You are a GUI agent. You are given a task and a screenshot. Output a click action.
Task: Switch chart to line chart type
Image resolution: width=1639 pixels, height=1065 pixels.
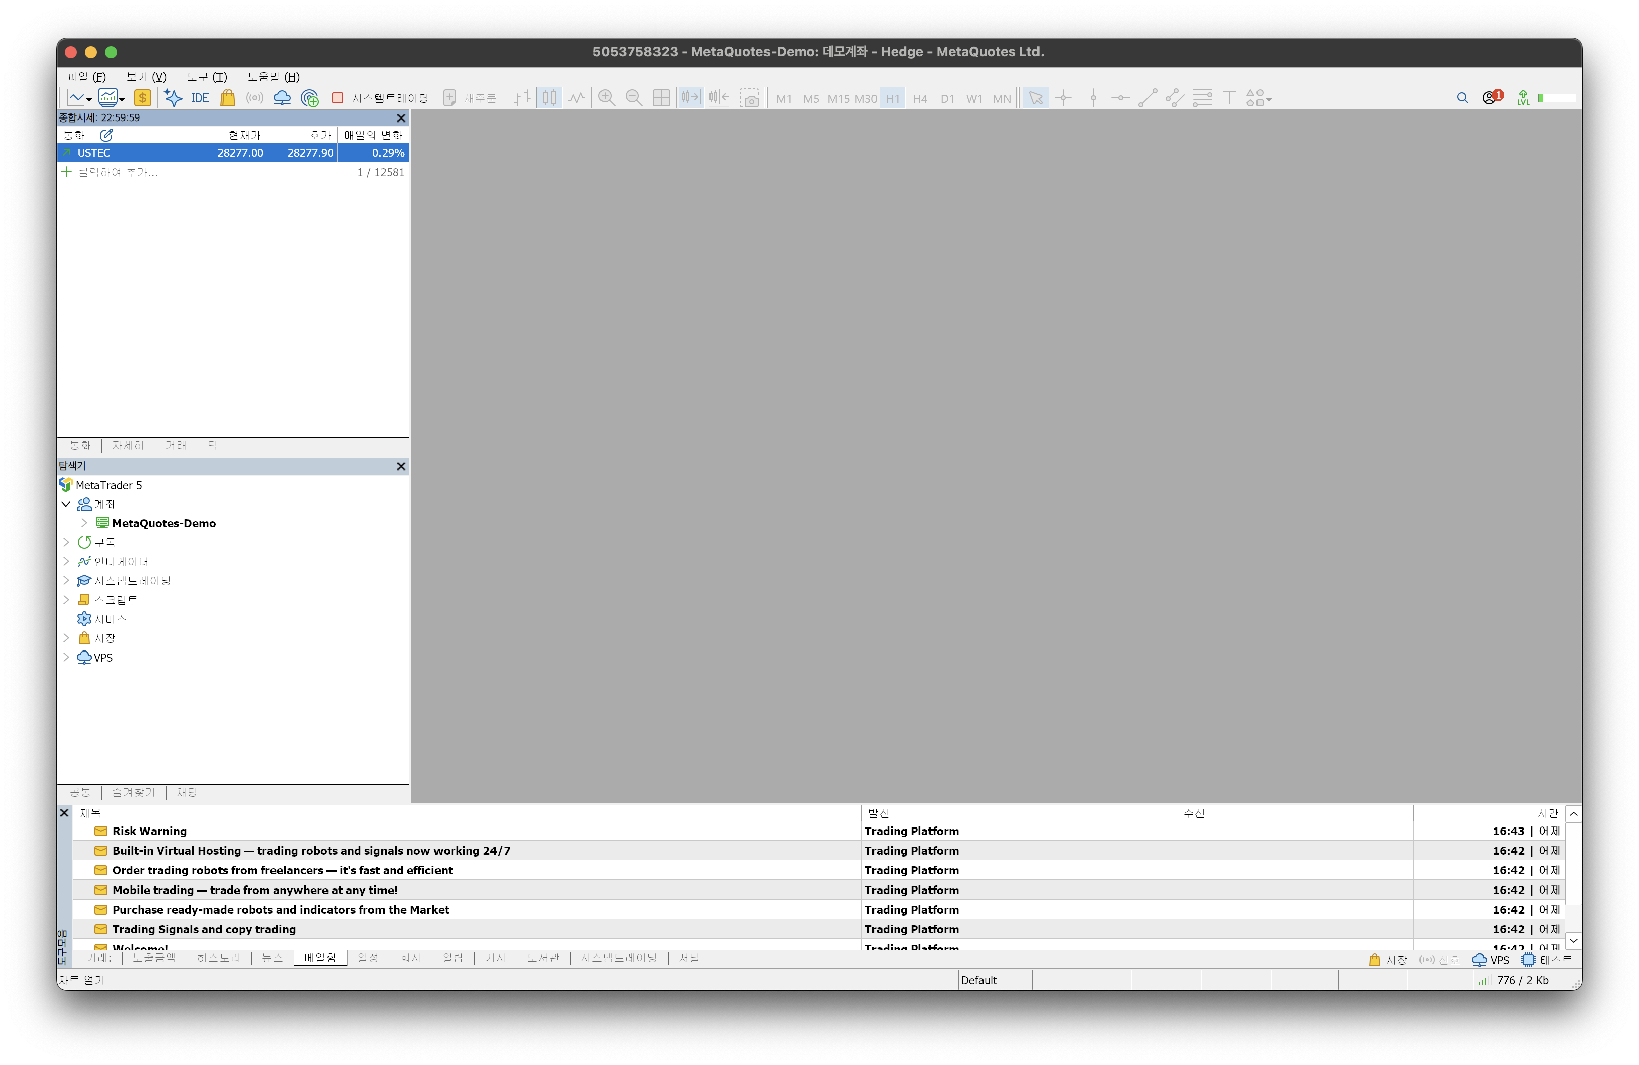tap(577, 98)
